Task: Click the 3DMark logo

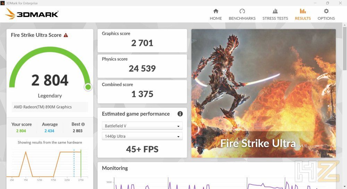Action: pos(32,14)
